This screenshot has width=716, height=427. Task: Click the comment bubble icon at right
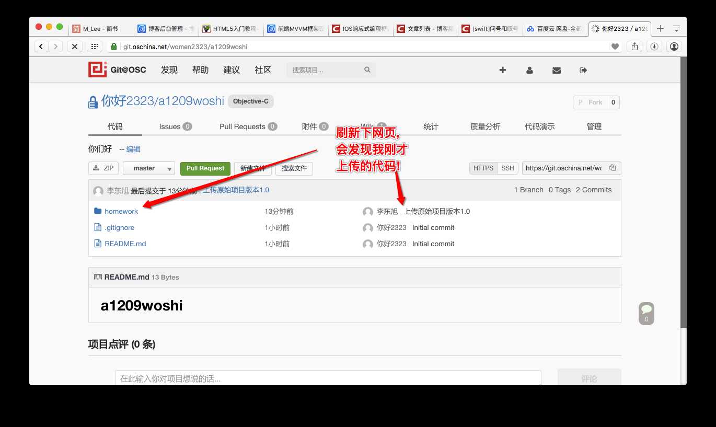(x=646, y=313)
